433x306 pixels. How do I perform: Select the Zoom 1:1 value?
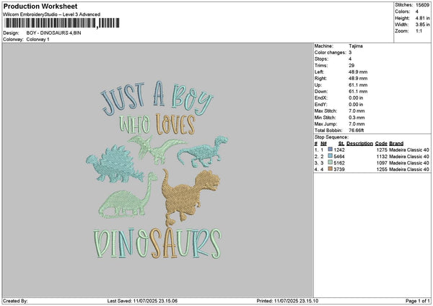point(418,31)
